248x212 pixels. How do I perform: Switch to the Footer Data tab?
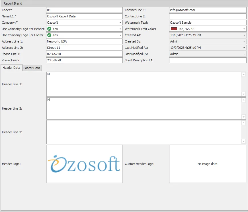(32, 68)
